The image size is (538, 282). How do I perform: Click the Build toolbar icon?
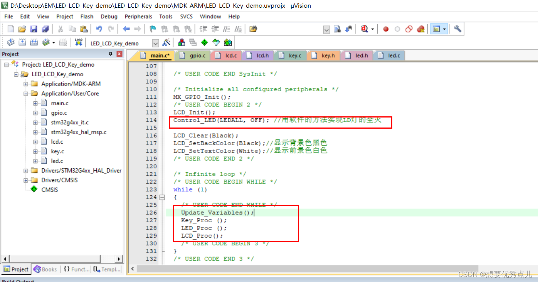click(x=22, y=42)
